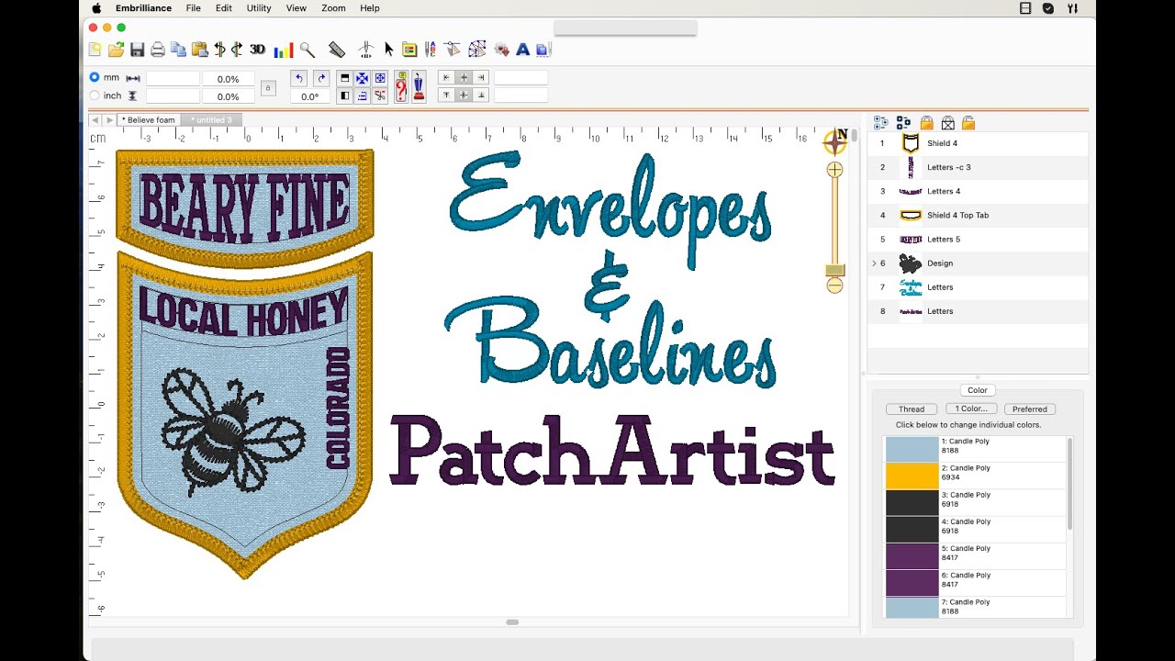Click the rotate right arrow button

point(320,78)
